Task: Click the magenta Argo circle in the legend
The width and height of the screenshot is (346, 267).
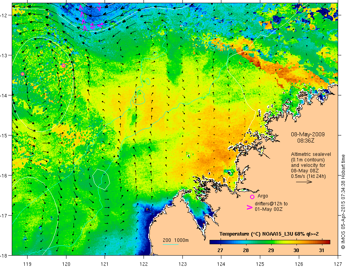Action: (x=252, y=197)
